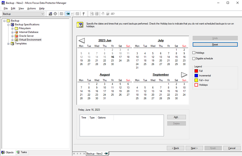Viewport: 242px width, 156px height.
Task: Open the View menu
Action: coord(21,8)
